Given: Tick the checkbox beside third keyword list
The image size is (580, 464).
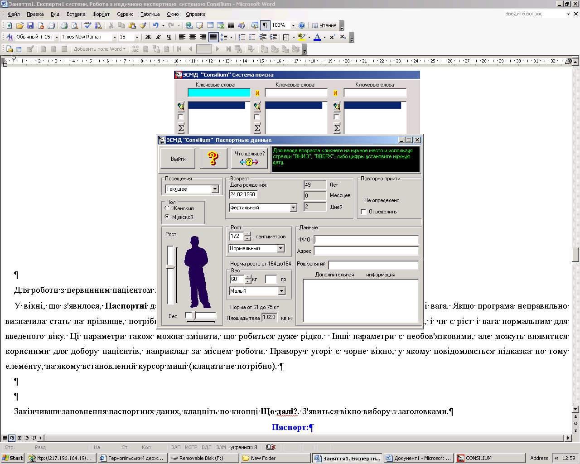Looking at the screenshot, I should point(336,117).
